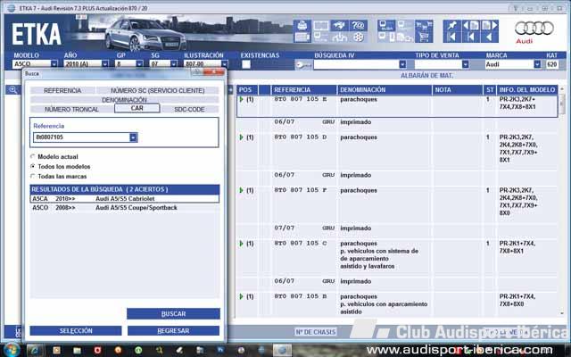The image size is (571, 357).
Task: Expand row 8T0 807 105 C green arrow
Action: tap(241, 244)
